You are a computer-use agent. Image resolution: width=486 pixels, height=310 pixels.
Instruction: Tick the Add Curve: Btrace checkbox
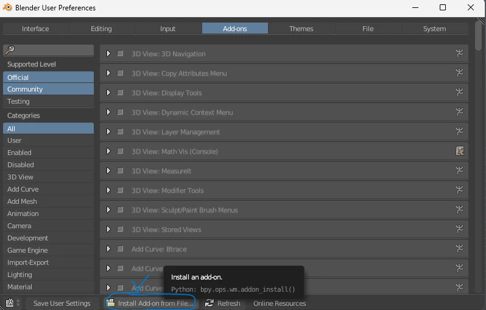(120, 249)
